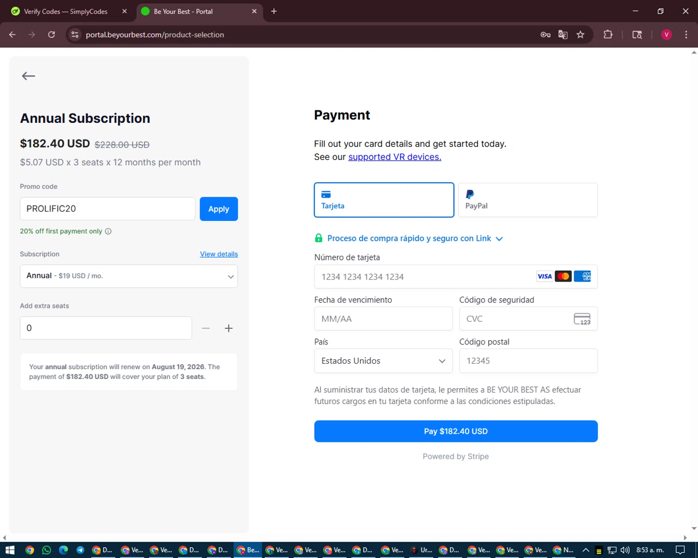
Task: Click the horizontal scrollbar right arrow
Action: coord(685,538)
